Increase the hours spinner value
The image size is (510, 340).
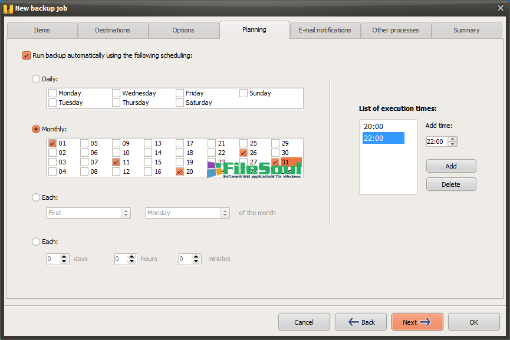point(131,256)
